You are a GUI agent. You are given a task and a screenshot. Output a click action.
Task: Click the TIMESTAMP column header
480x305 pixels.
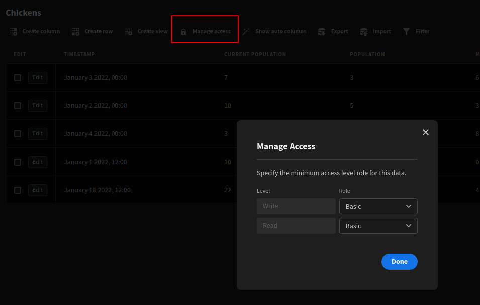[79, 54]
